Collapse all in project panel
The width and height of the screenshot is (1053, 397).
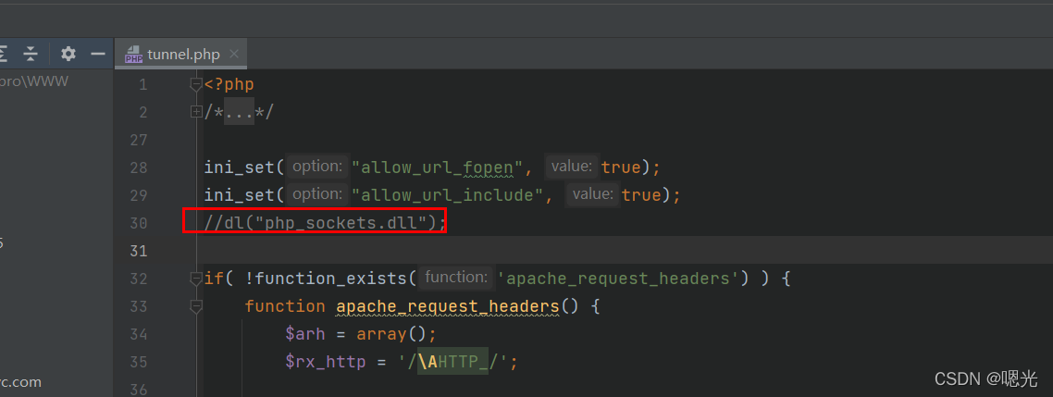tap(31, 55)
